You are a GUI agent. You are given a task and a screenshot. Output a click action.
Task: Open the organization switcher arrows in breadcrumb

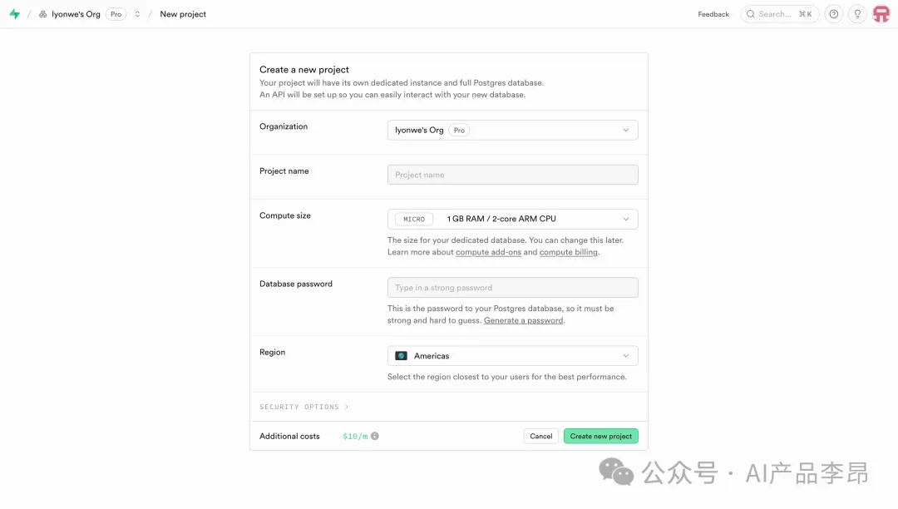pyautogui.click(x=137, y=14)
